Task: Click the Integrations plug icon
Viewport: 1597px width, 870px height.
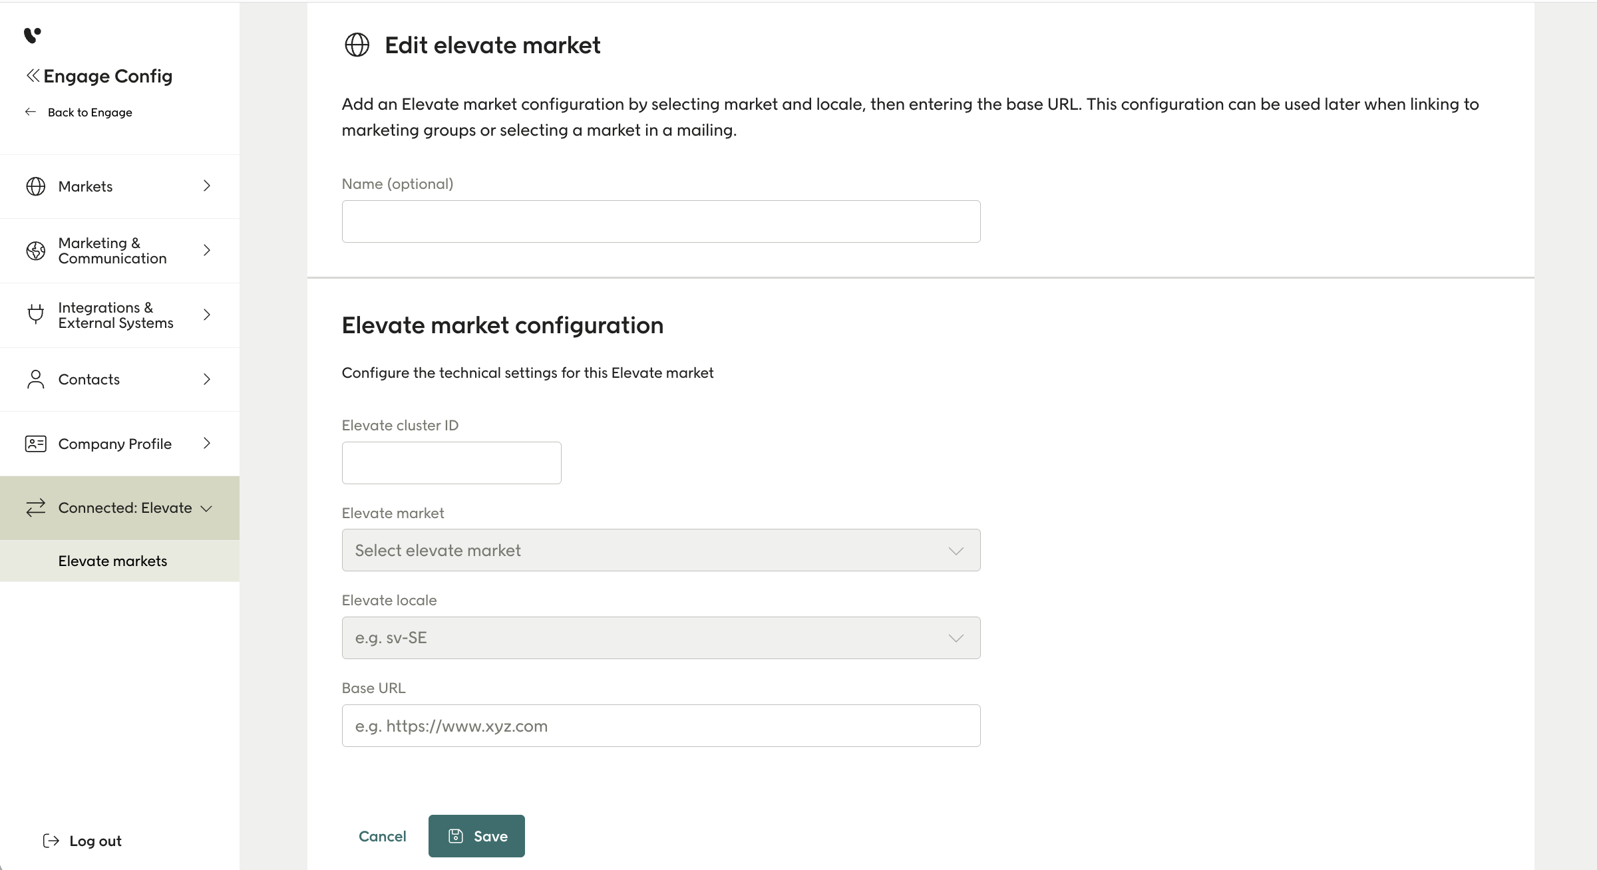Action: click(x=35, y=314)
